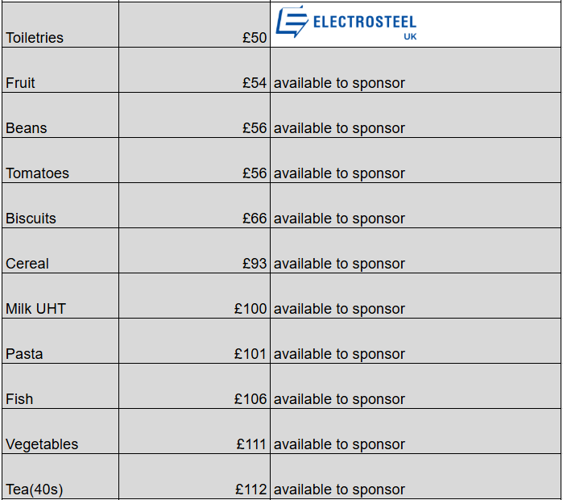Select the Biscuits cell
This screenshot has height=500, width=563.
tap(31, 219)
